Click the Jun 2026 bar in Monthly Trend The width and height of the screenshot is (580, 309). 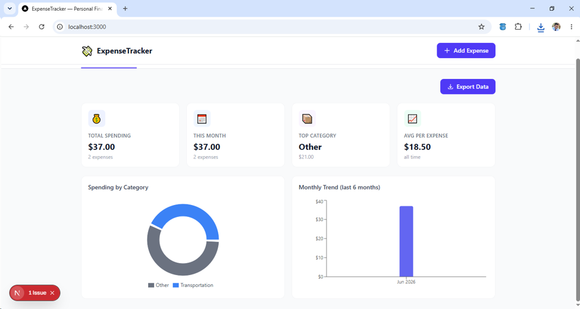(x=406, y=241)
